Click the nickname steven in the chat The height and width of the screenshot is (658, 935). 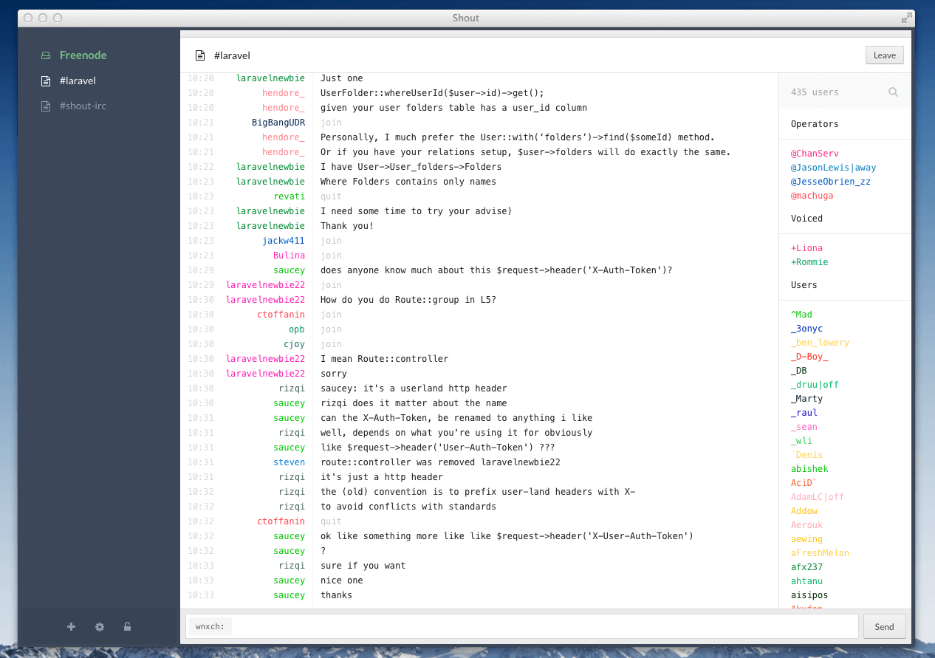(289, 462)
